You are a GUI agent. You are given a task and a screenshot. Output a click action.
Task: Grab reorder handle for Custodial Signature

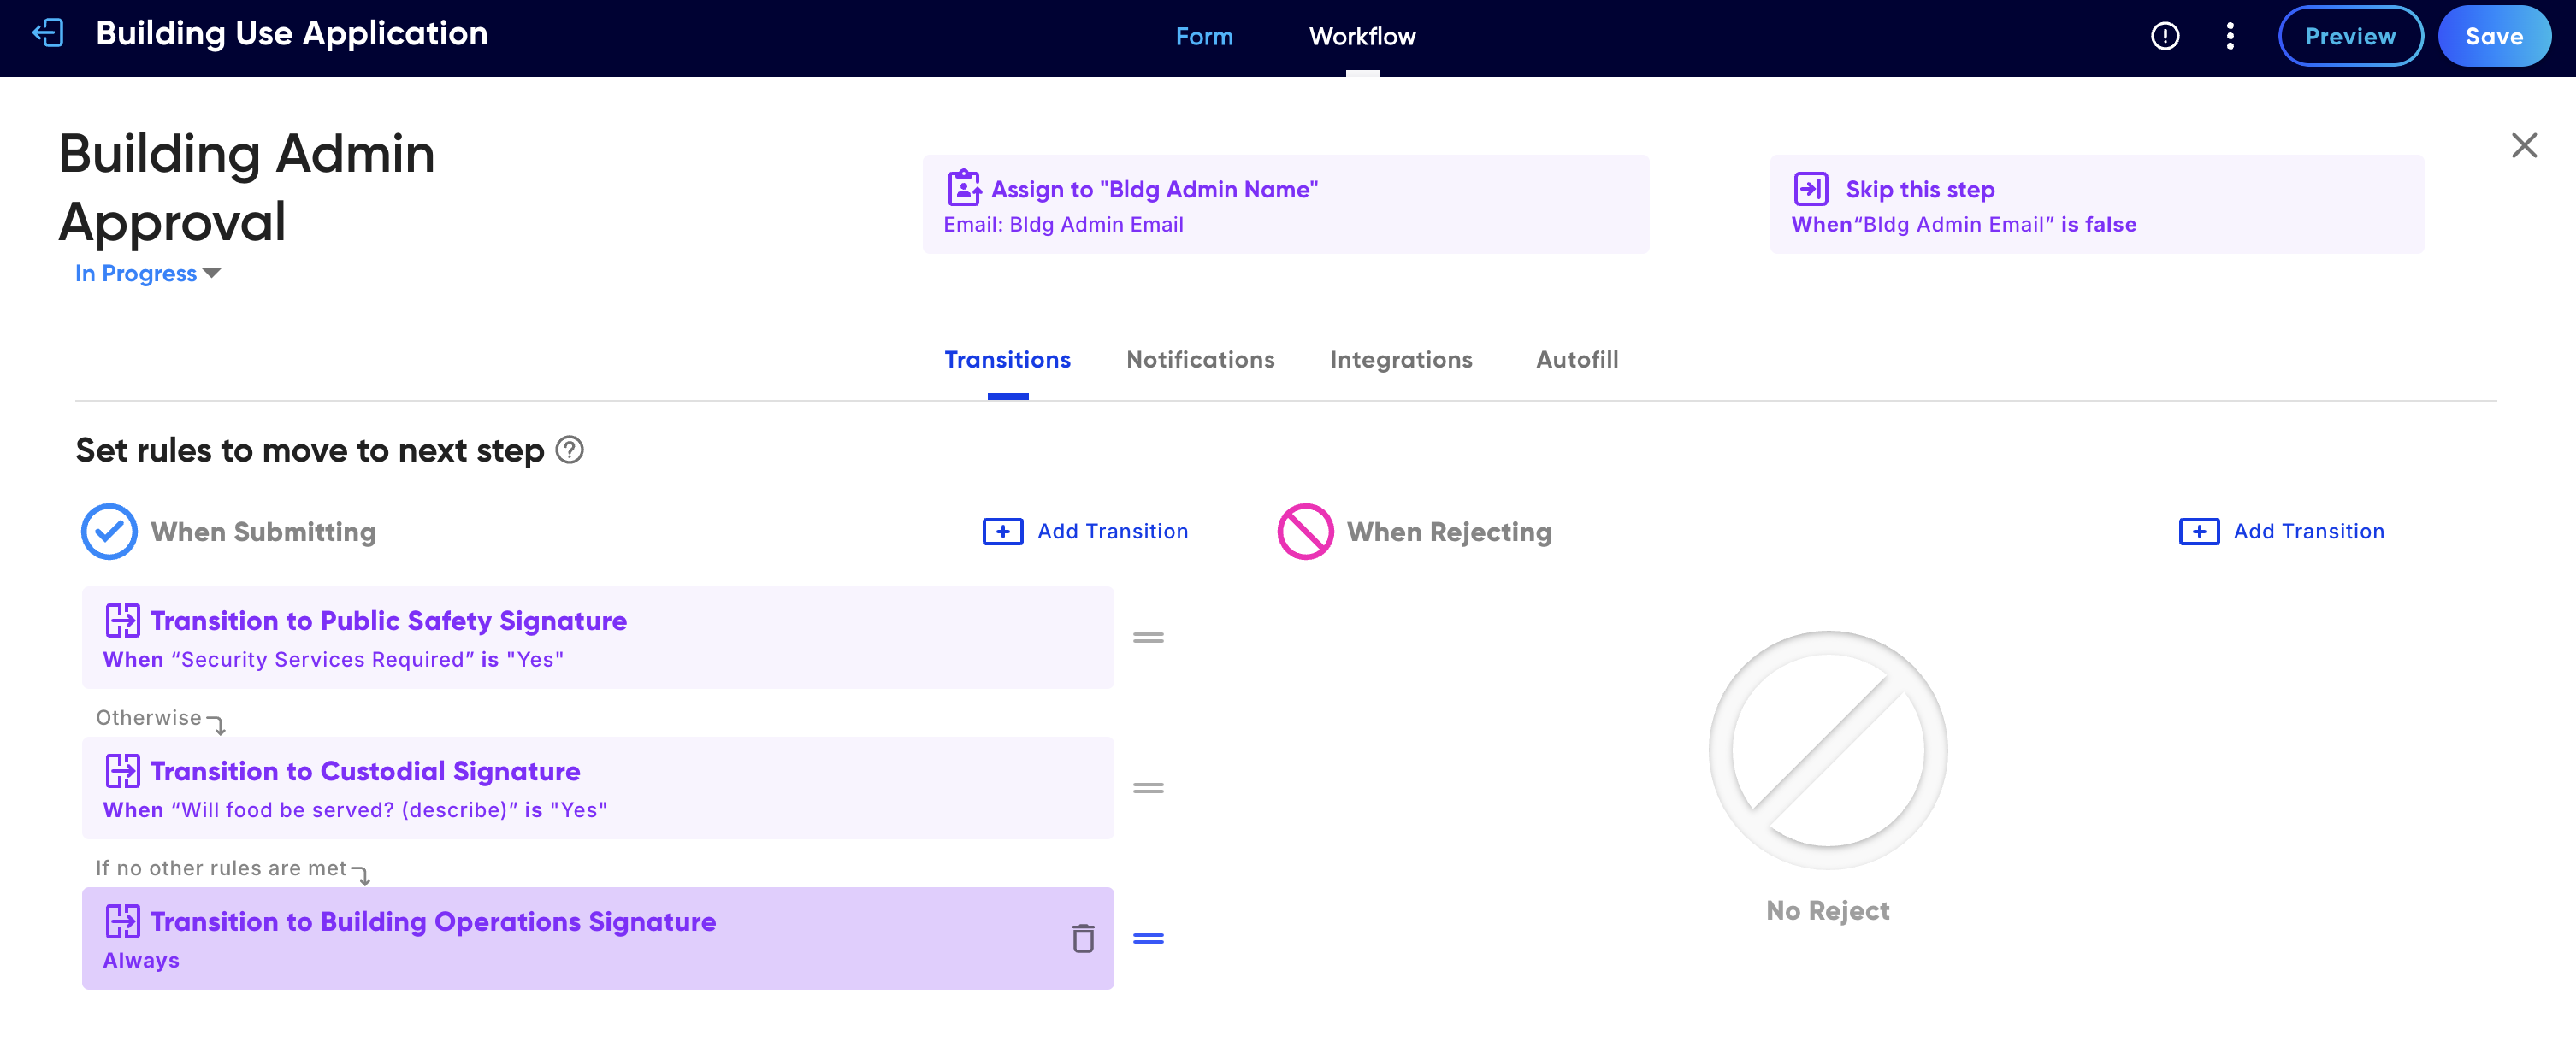click(x=1148, y=788)
